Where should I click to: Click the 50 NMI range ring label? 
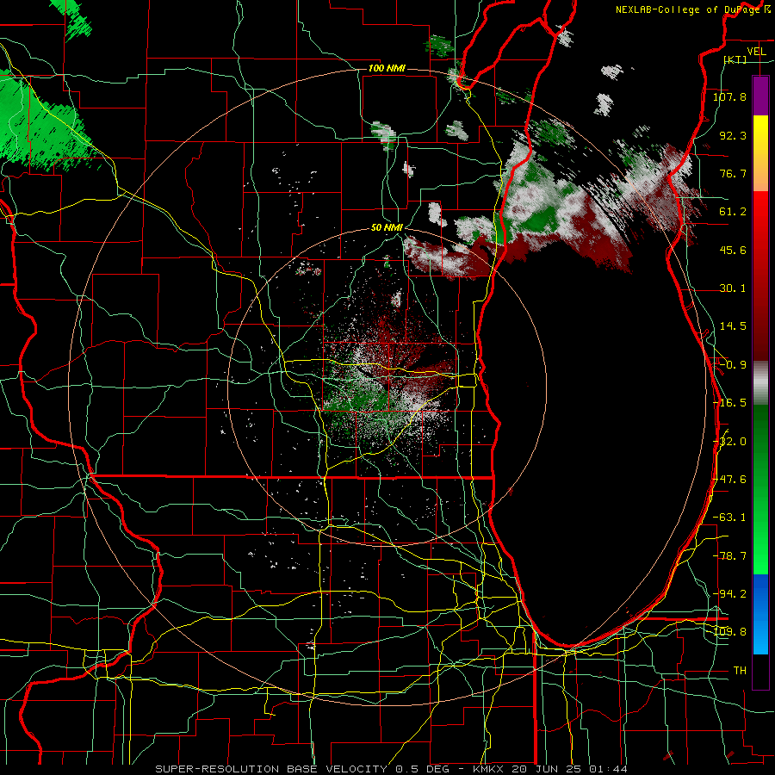coord(387,228)
